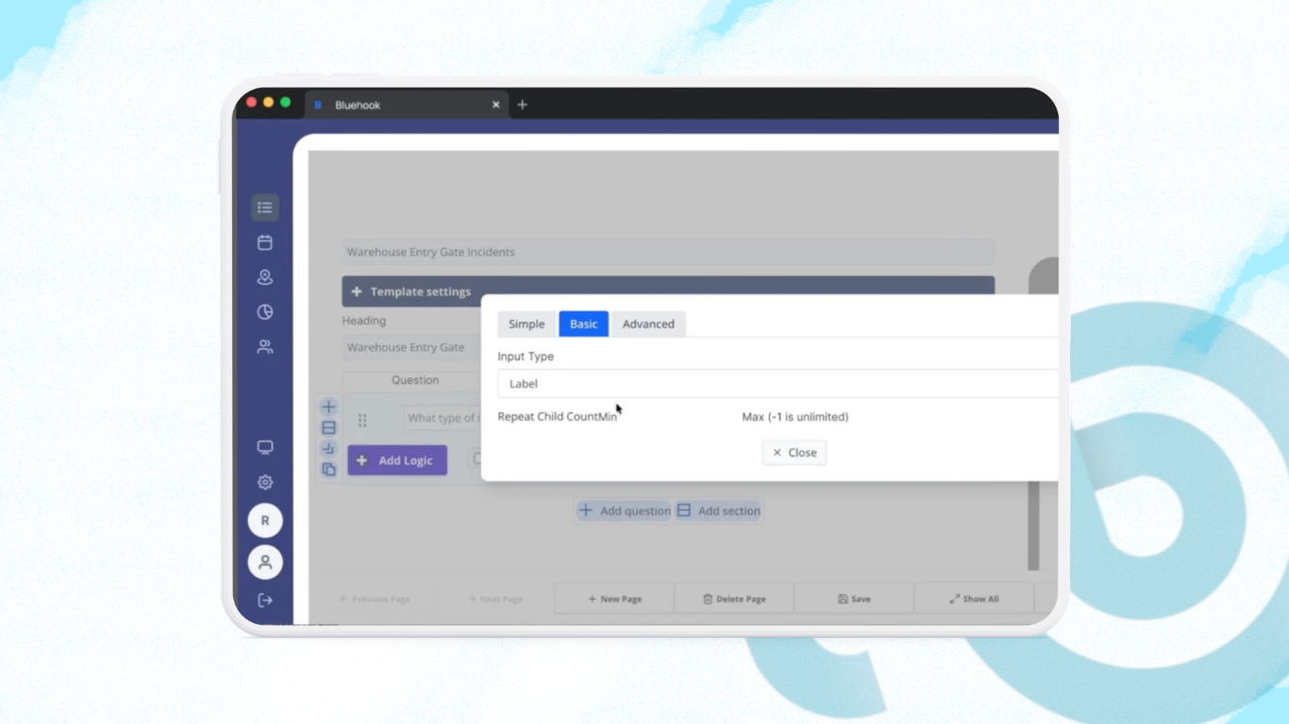Go to Previous Page
1289x724 pixels.
[375, 599]
